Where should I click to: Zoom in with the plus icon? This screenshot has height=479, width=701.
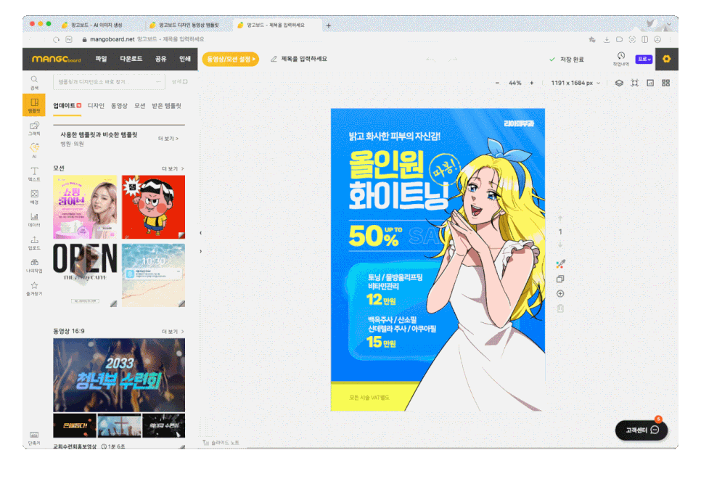pyautogui.click(x=532, y=83)
